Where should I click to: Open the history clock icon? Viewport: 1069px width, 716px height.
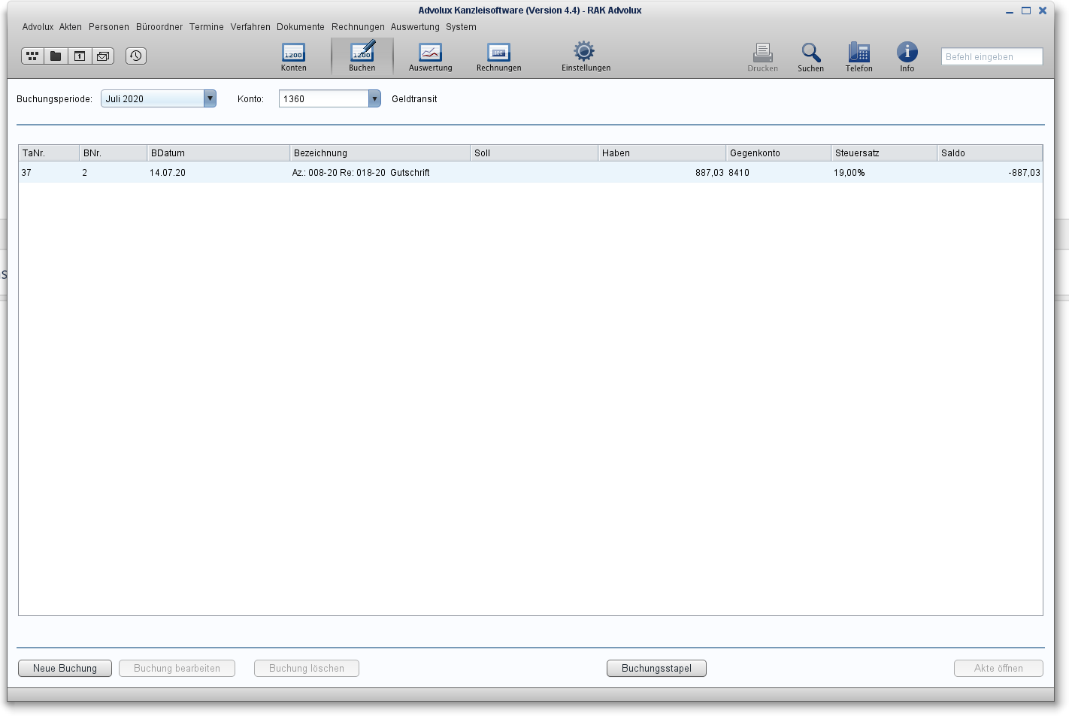click(136, 56)
